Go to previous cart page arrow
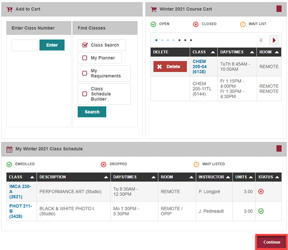The height and width of the screenshot is (250, 288). click(261, 40)
